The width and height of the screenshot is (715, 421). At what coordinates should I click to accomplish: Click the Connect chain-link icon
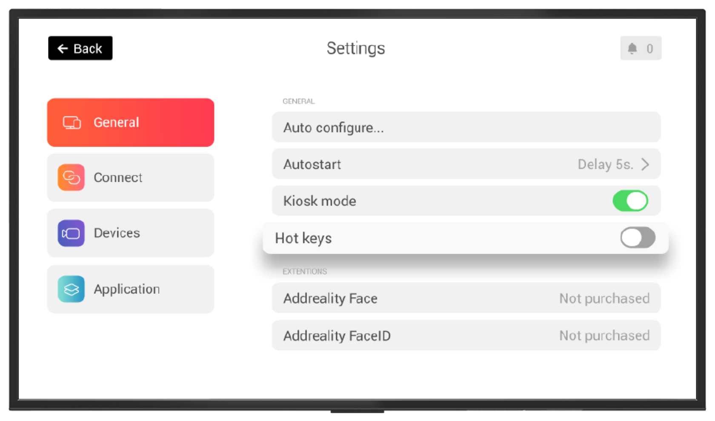71,177
